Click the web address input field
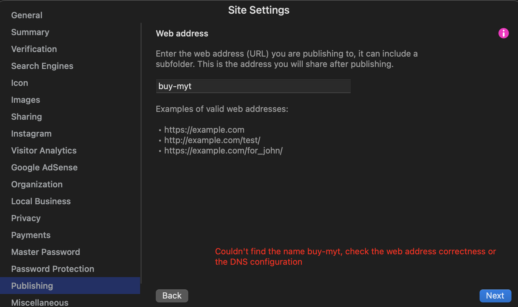The image size is (518, 307). [x=253, y=86]
